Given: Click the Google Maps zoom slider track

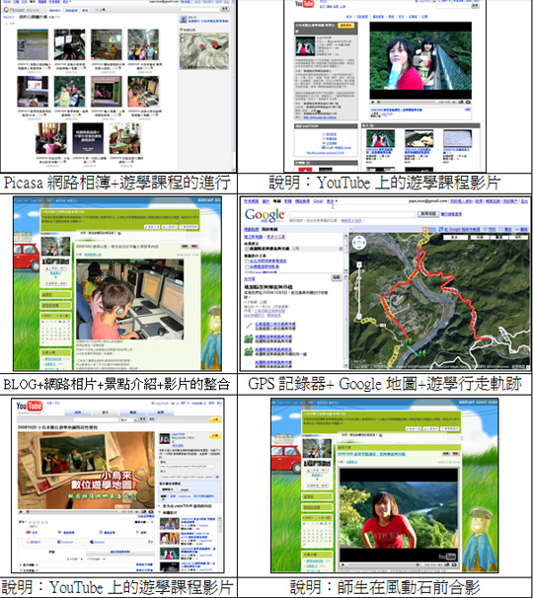Looking at the screenshot, I should point(359,292).
